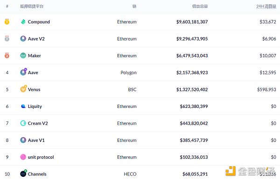This screenshot has height=181, width=280.
Task: Open the Polygon Aave row name
Action: click(33, 73)
